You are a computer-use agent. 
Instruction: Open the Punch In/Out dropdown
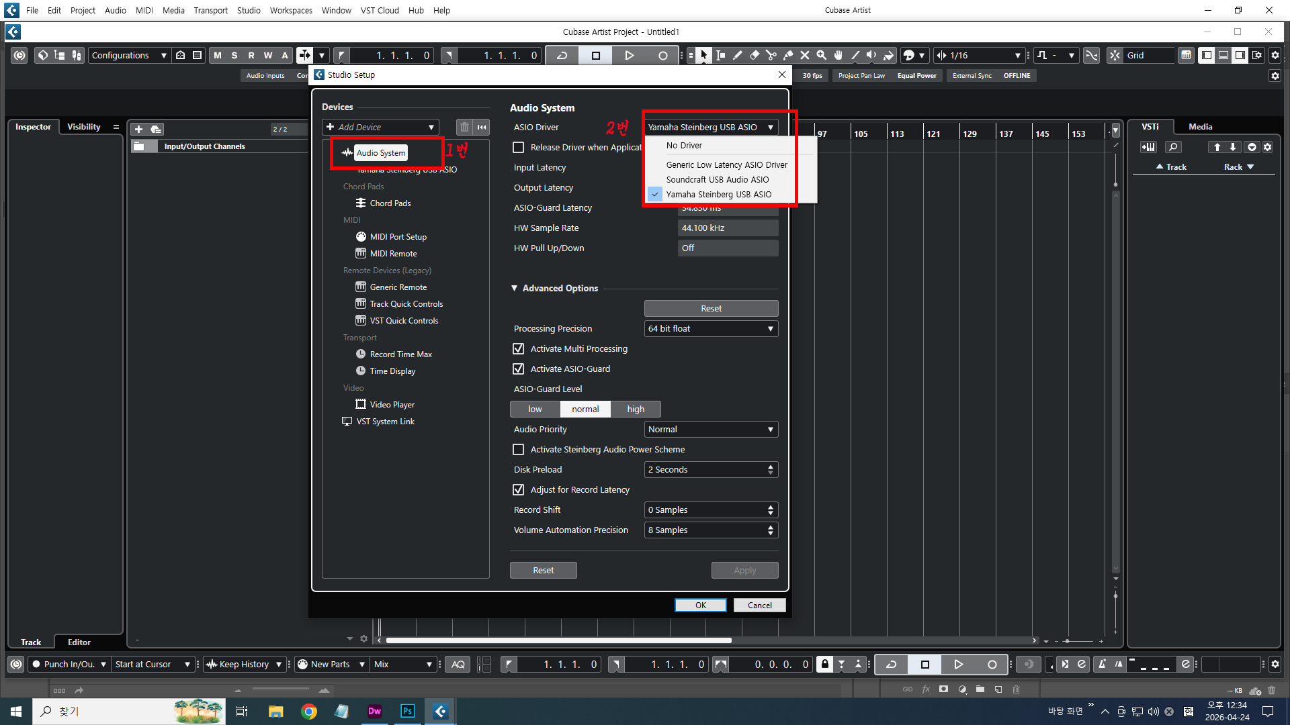point(70,664)
